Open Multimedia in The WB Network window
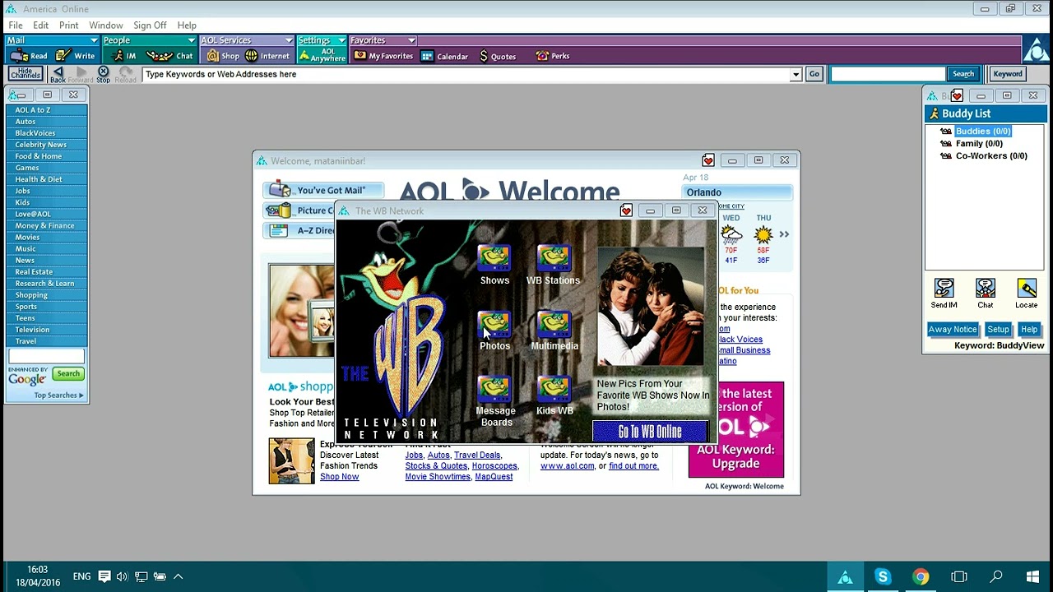Image resolution: width=1053 pixels, height=592 pixels. [554, 331]
